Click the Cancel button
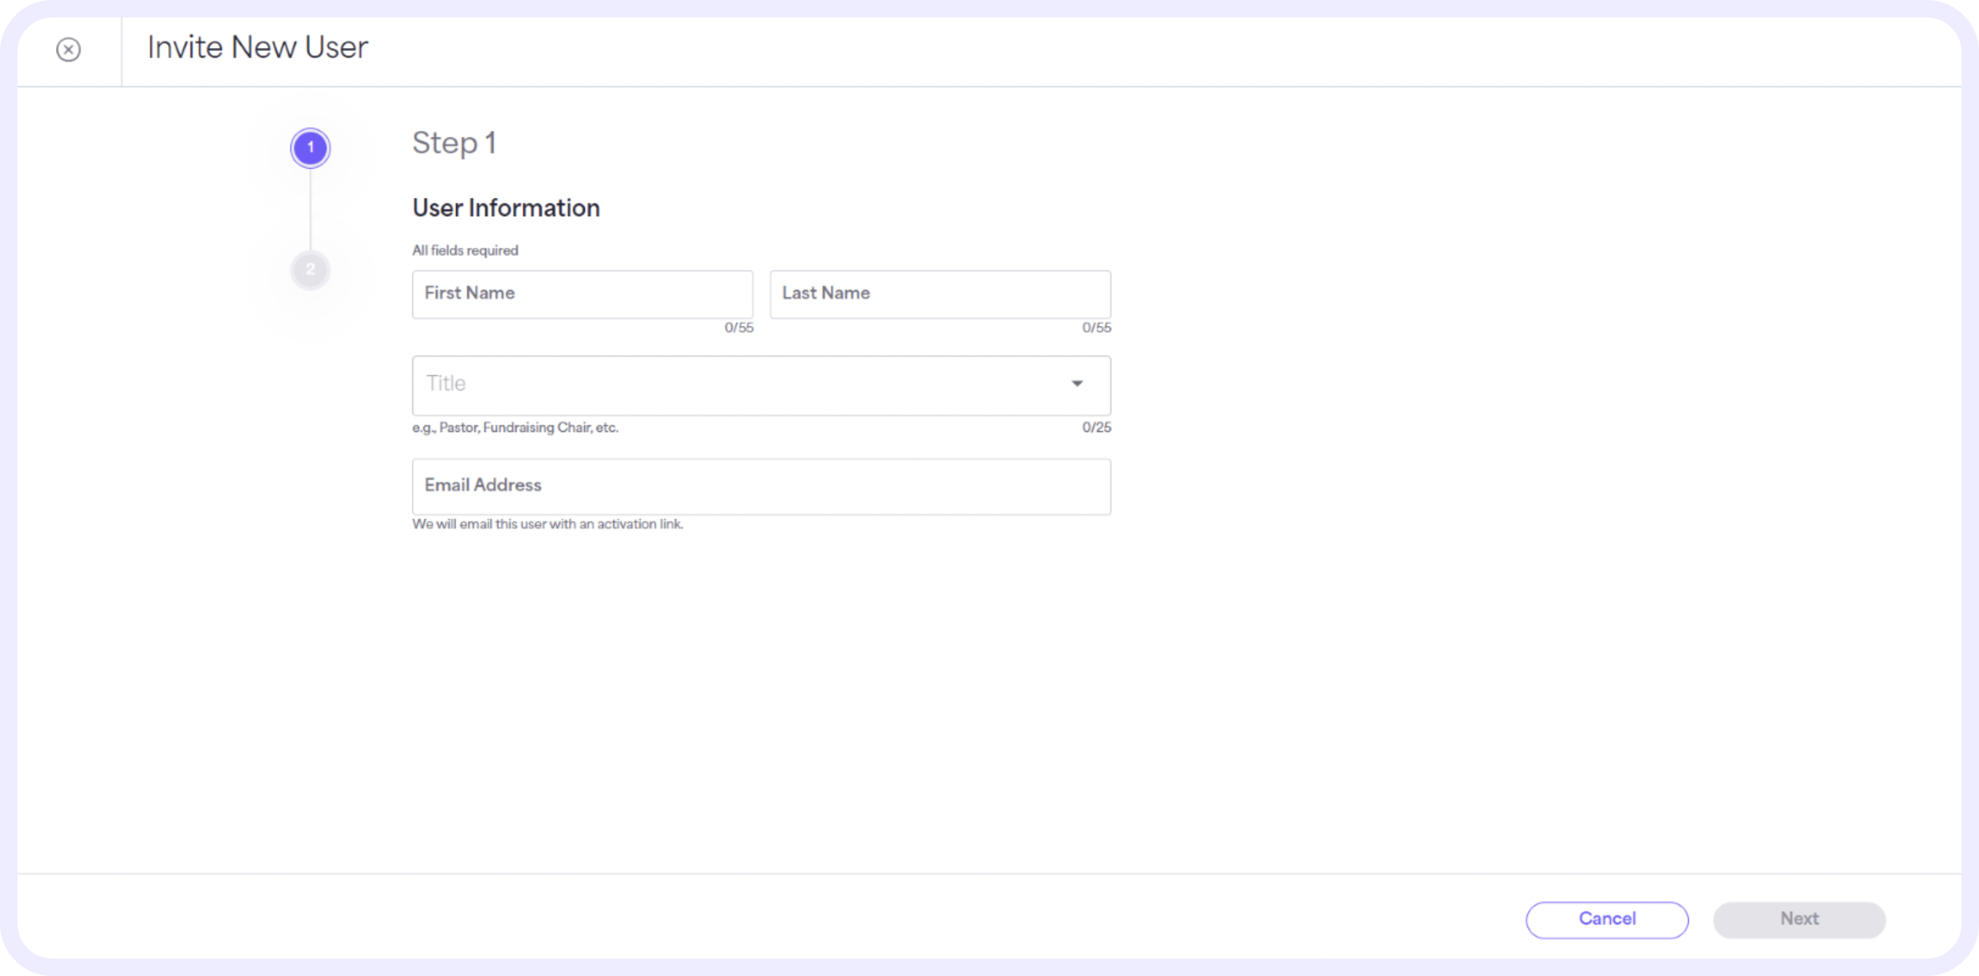The width and height of the screenshot is (1979, 976). coord(1606,919)
